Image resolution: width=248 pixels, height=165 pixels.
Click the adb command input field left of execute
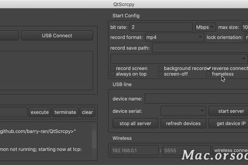click(14, 112)
